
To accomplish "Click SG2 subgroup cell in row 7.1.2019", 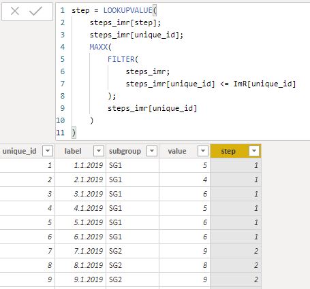I will (x=132, y=251).
